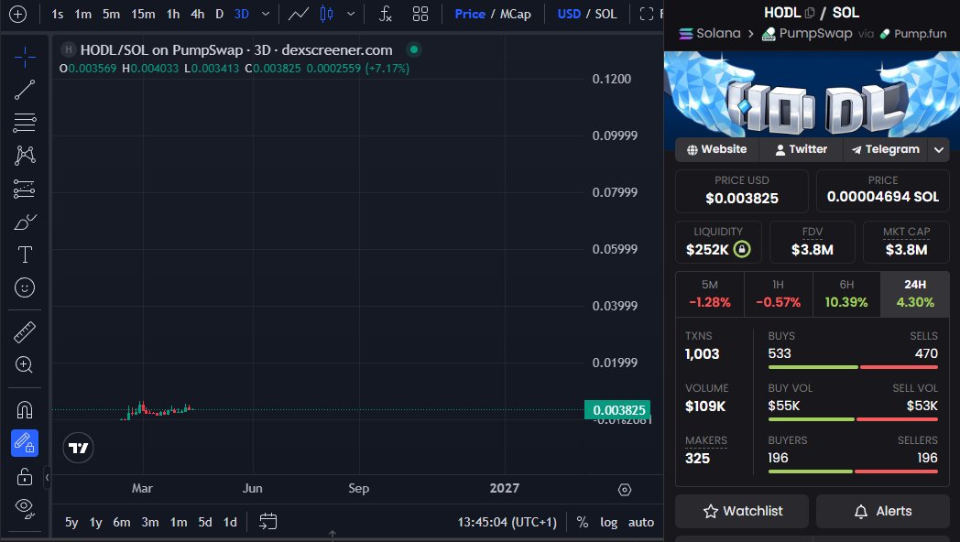
Task: Open the HODL Website link
Action: click(x=716, y=149)
